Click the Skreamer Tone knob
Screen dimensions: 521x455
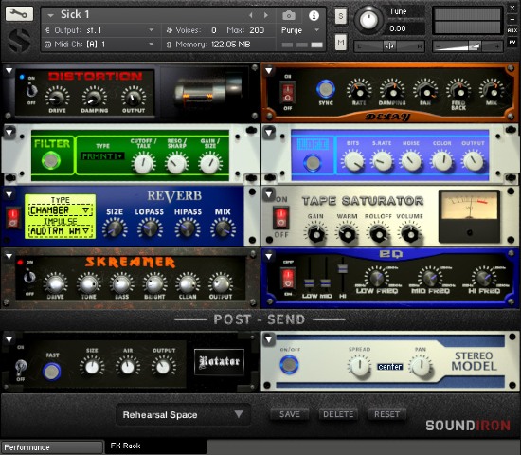pos(88,283)
